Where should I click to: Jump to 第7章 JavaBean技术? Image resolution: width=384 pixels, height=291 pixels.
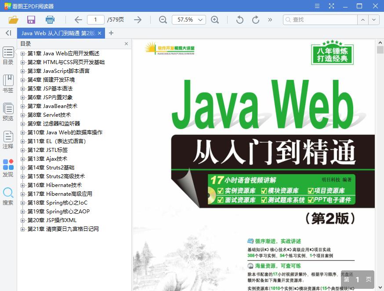coord(52,106)
